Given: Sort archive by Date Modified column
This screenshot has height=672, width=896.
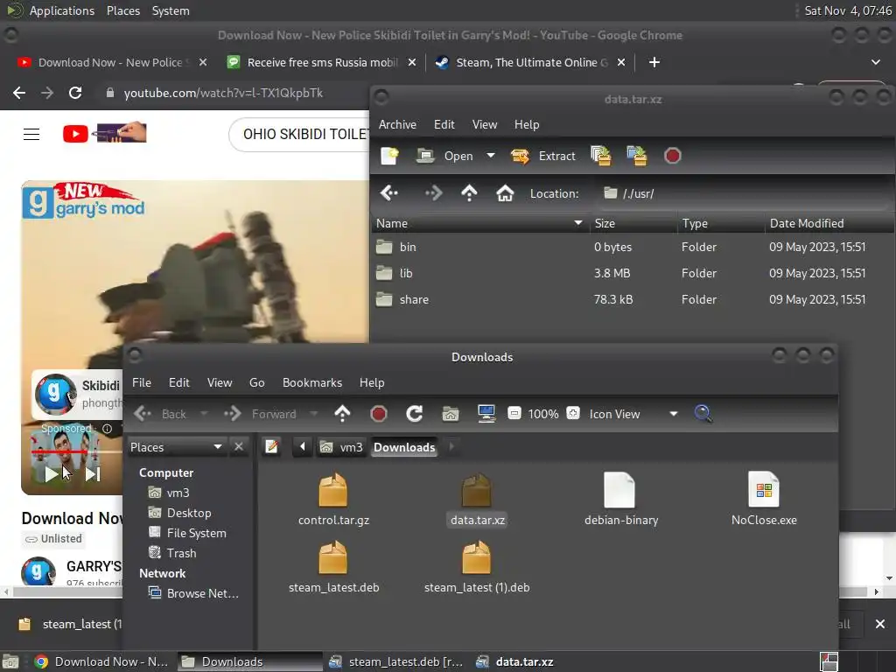Looking at the screenshot, I should coord(829,223).
